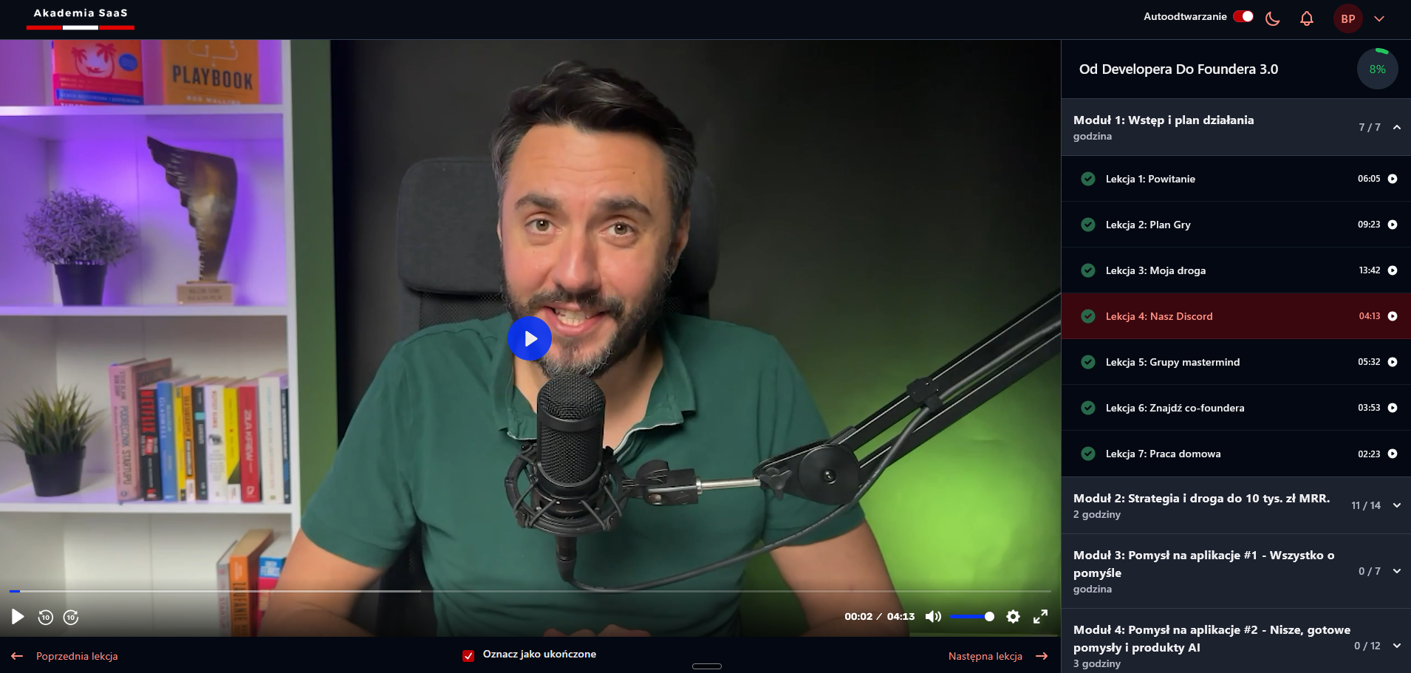1411x673 pixels.
Task: Click play icon for Lekcja 5: Grupy mastermind
Action: click(1393, 362)
